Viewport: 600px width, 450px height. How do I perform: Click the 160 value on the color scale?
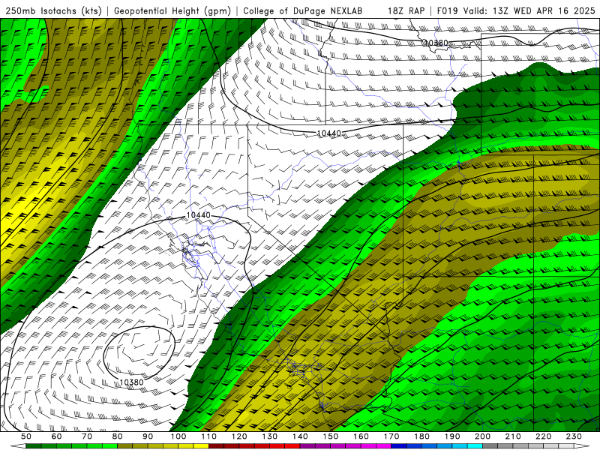coord(361,436)
